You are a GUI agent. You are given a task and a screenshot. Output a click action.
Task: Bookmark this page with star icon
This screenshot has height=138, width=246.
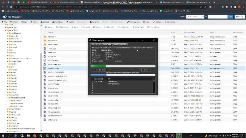[x=205, y=7]
